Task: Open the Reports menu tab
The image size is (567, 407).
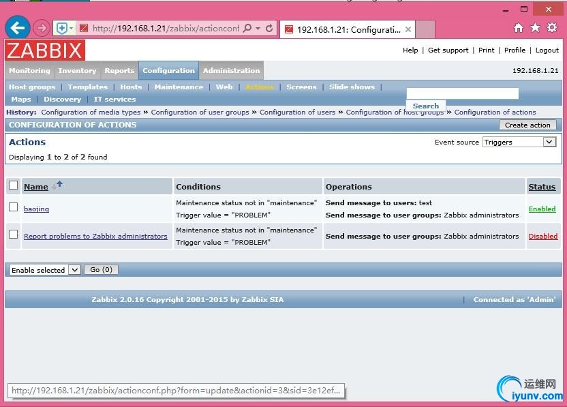Action: [119, 70]
